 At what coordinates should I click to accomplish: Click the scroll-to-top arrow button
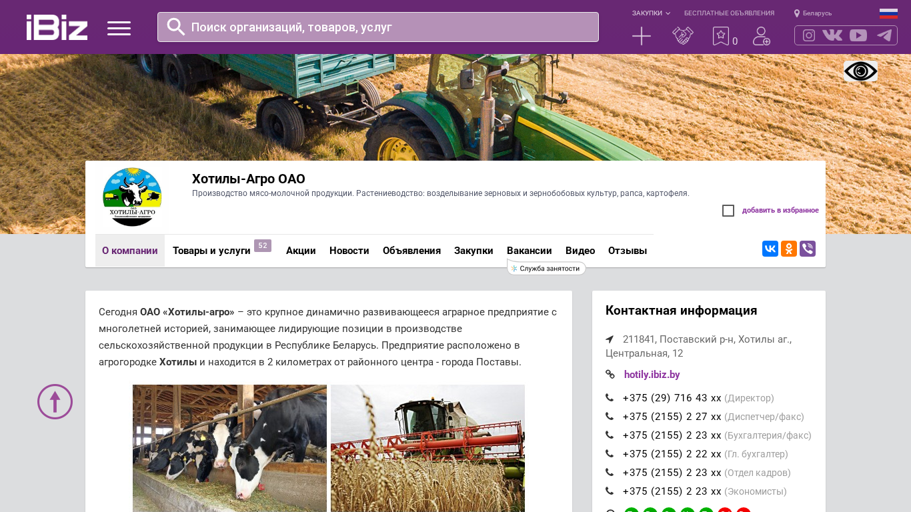(55, 401)
